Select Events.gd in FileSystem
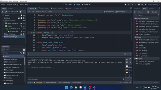Viewport: 161px width, 90px height. pos(10,70)
